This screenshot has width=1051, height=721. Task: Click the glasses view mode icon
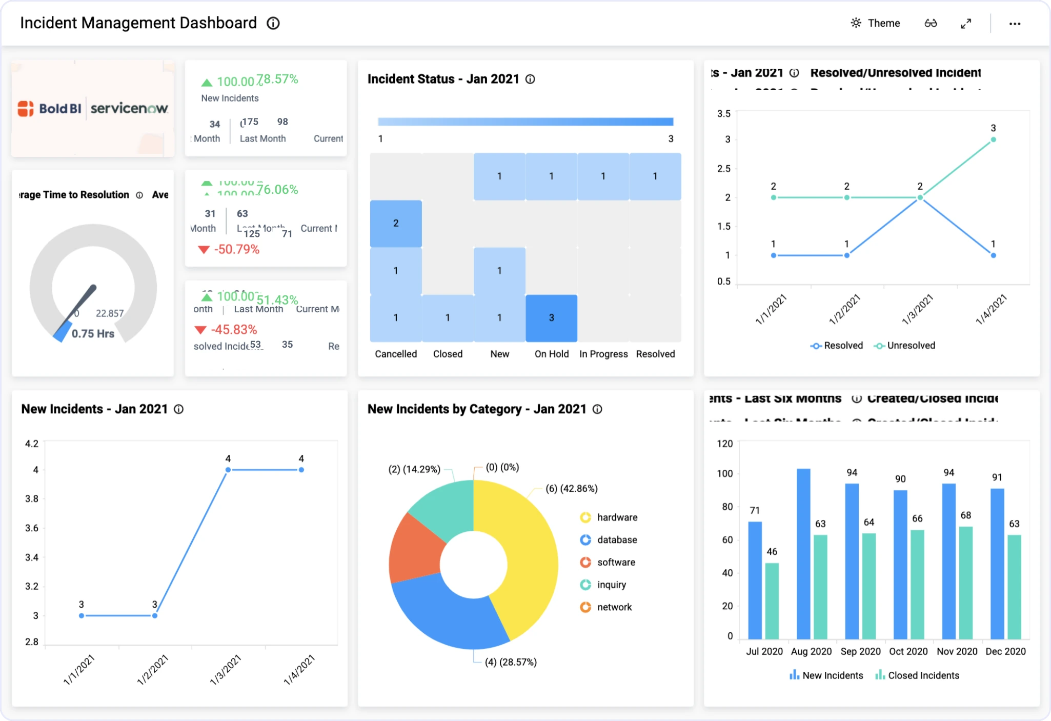pos(931,23)
